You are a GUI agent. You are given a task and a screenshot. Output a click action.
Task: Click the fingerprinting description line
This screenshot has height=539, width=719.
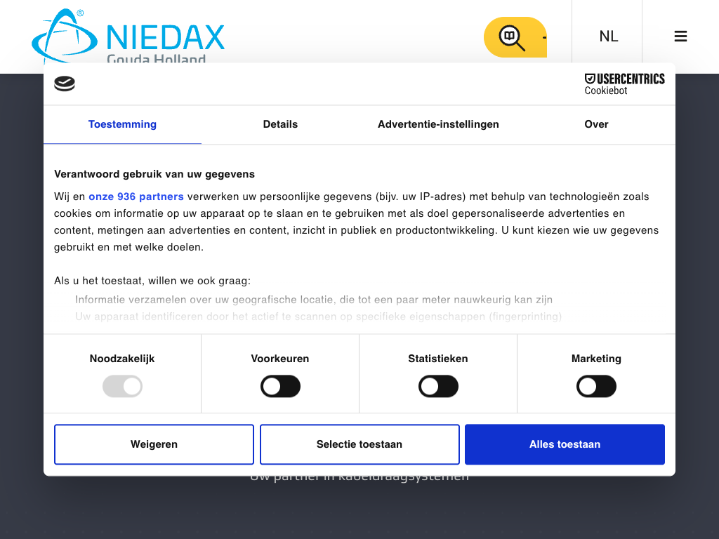click(318, 317)
